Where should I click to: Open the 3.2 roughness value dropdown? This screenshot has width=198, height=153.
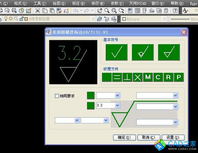[117, 106]
